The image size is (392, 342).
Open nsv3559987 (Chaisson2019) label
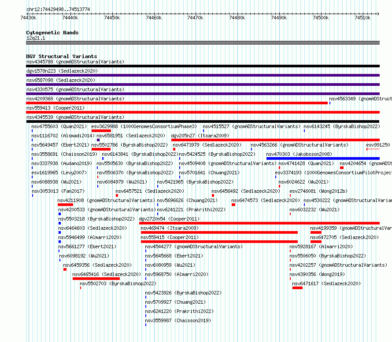[x=178, y=320]
